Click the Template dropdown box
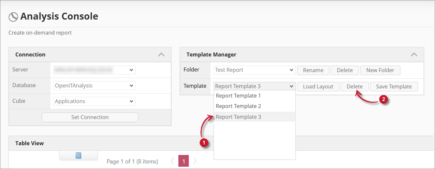The width and height of the screenshot is (435, 169). tap(254, 86)
